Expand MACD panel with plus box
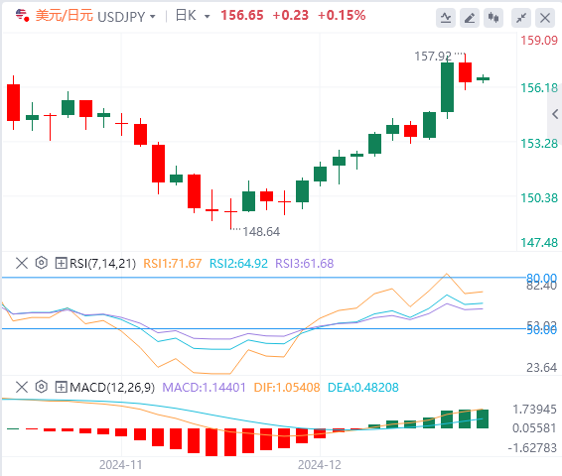 click(x=61, y=387)
